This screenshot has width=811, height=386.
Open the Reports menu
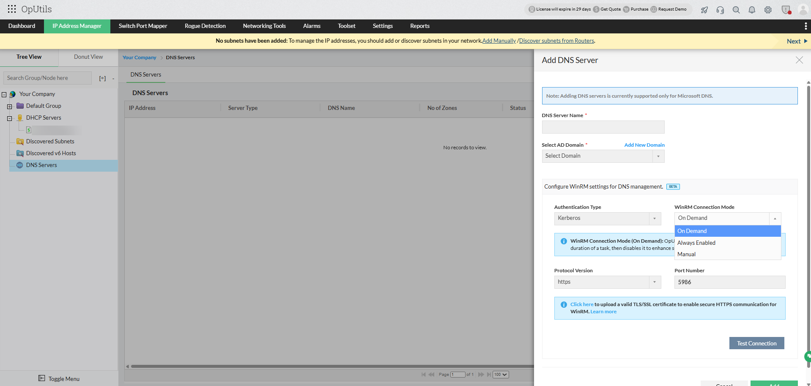[420, 26]
